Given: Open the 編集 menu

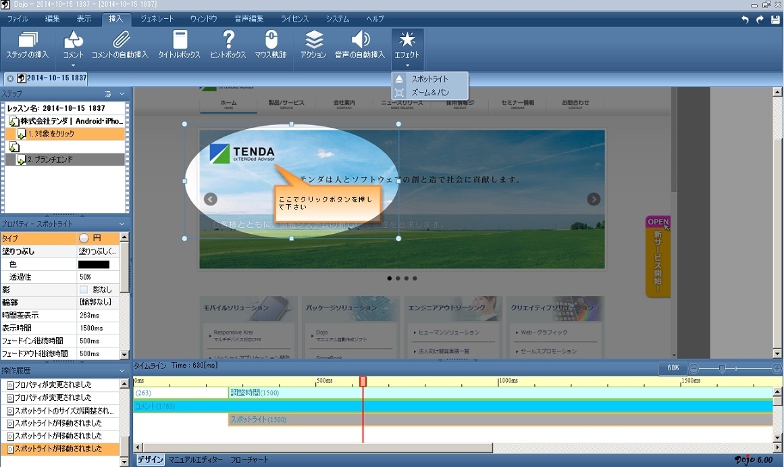Looking at the screenshot, I should [53, 19].
